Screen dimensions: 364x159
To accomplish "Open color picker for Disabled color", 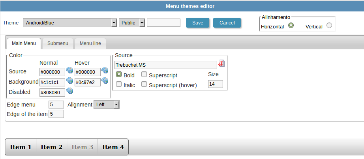I will (x=69, y=91).
